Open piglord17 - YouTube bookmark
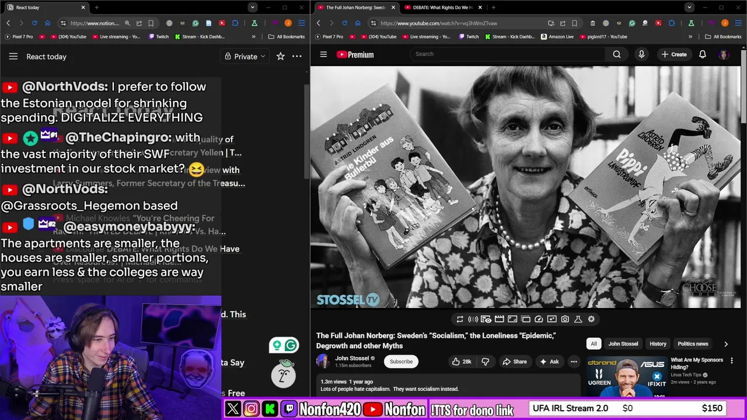Screen dimensions: 747x420 click(x=603, y=37)
